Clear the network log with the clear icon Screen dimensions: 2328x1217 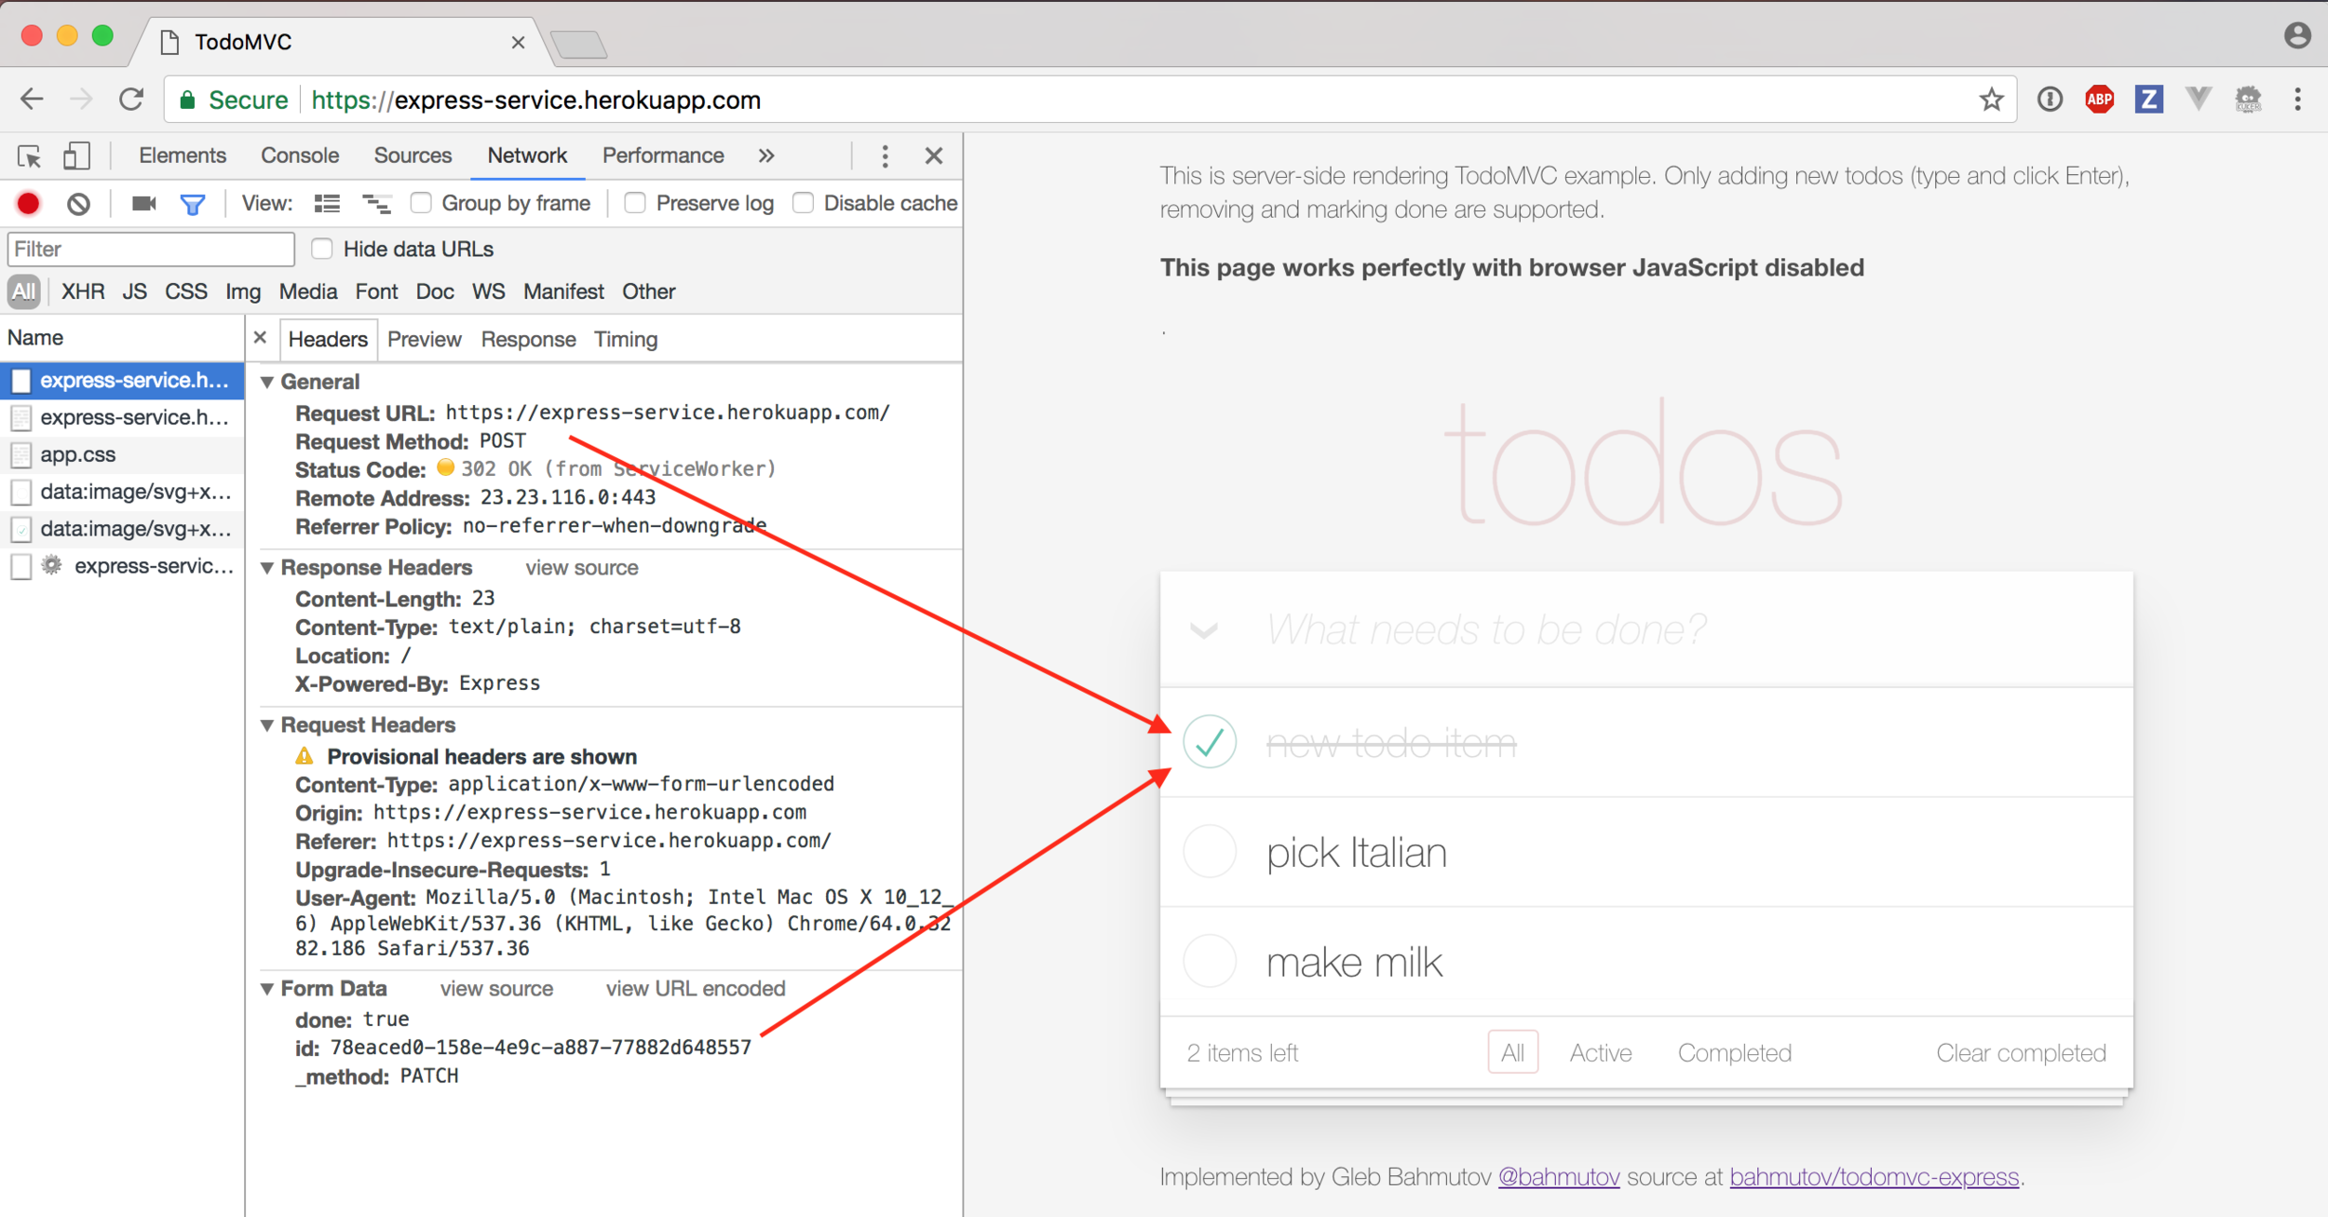[x=79, y=203]
